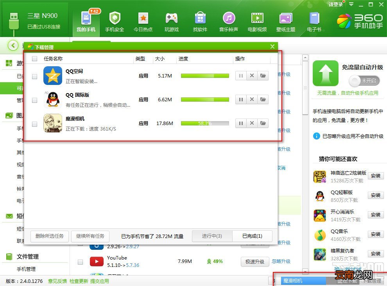
Task: Click 忽略升级 link for YouTube
Action: 281,261
